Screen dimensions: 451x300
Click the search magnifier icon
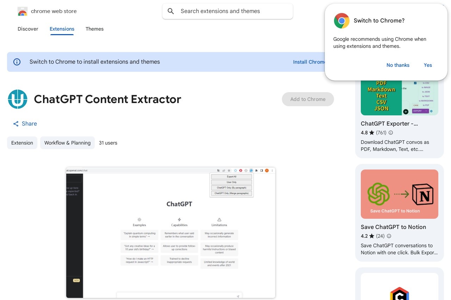(171, 11)
